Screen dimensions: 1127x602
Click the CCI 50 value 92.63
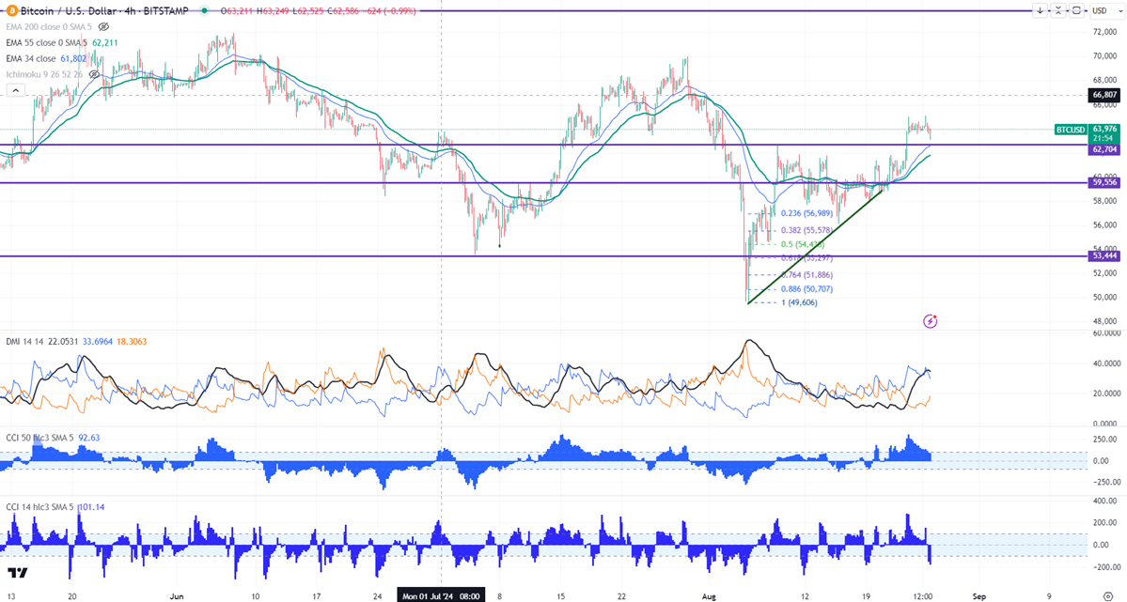click(89, 438)
